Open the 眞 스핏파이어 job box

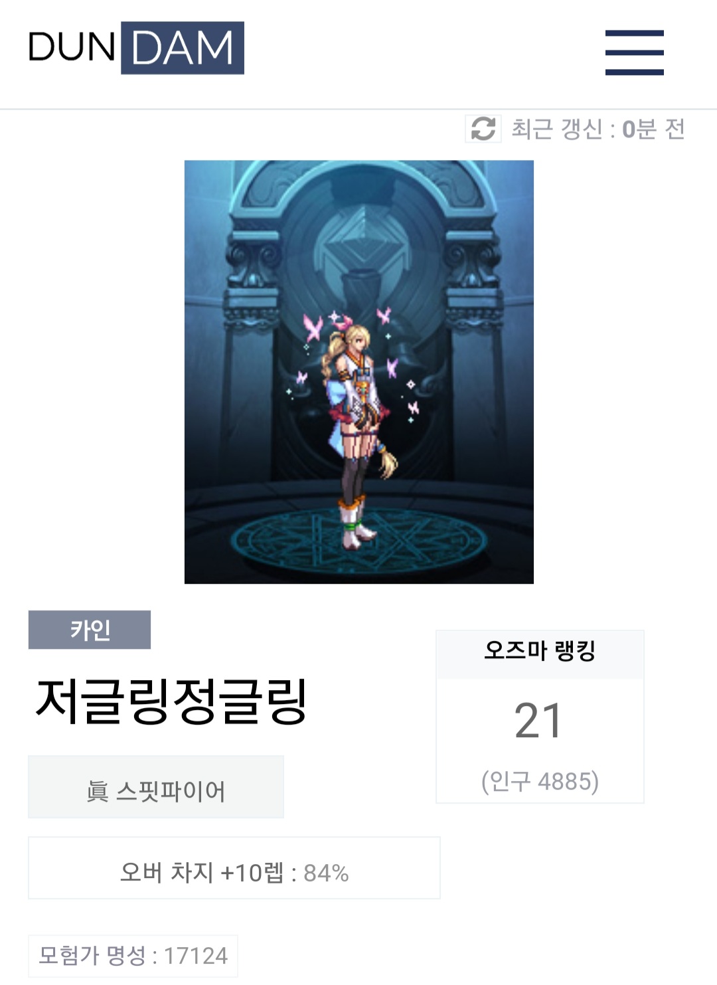click(x=156, y=787)
